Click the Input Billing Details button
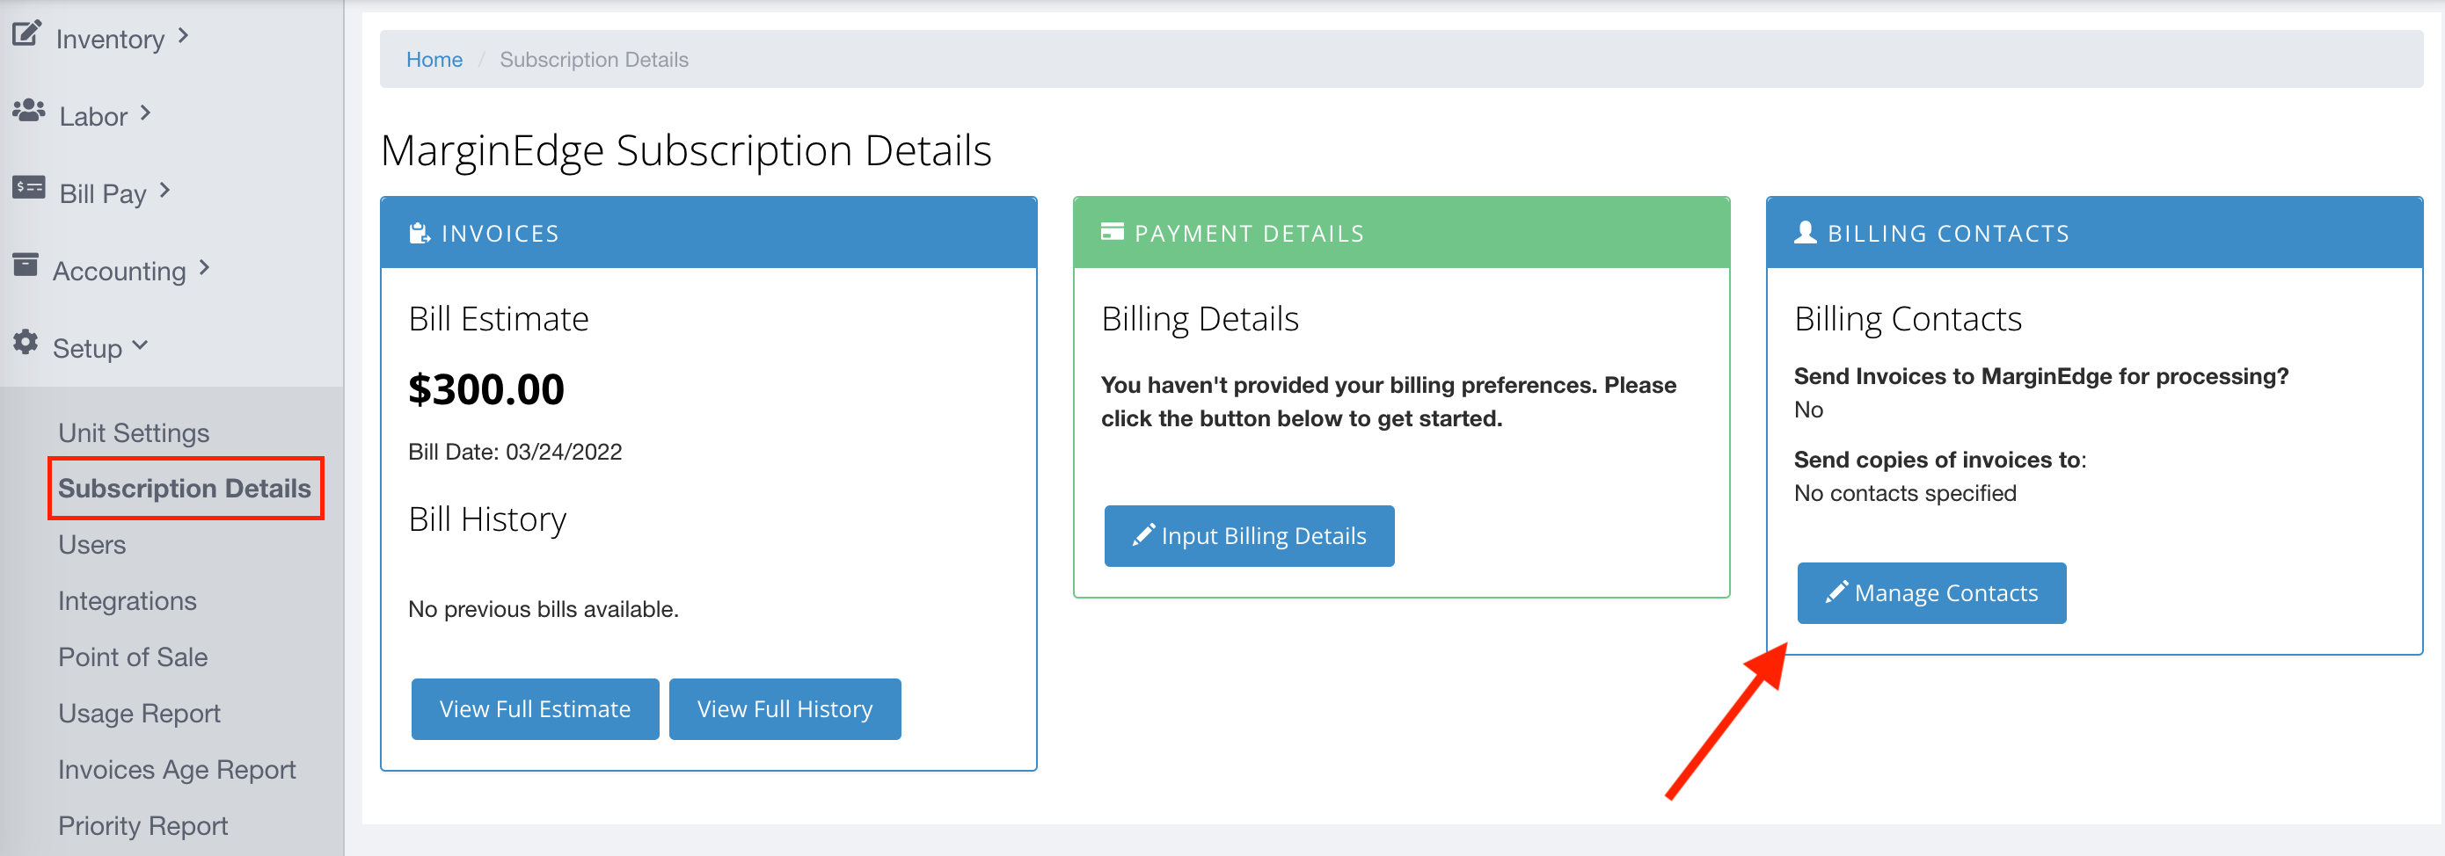 click(1248, 535)
